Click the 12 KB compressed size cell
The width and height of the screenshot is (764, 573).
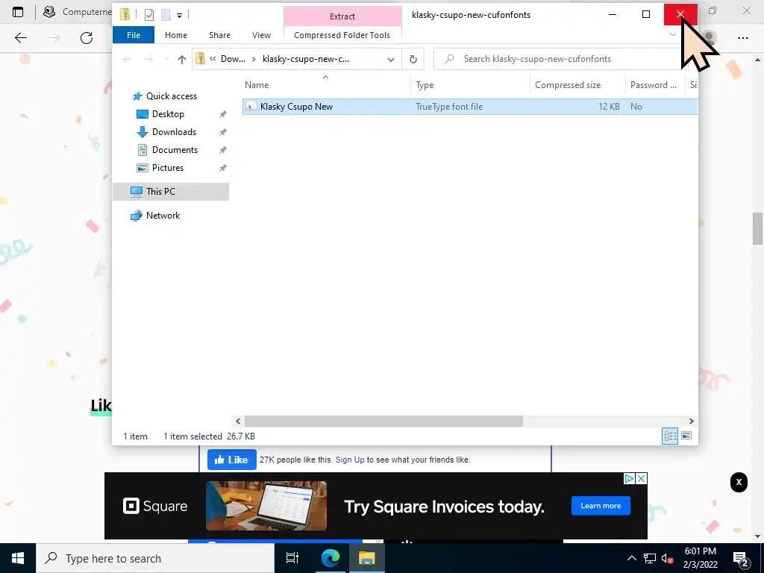click(609, 107)
